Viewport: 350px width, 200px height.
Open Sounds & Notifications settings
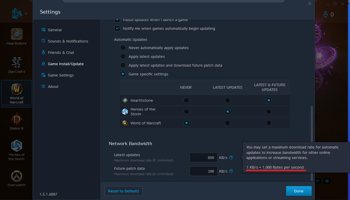click(x=65, y=41)
